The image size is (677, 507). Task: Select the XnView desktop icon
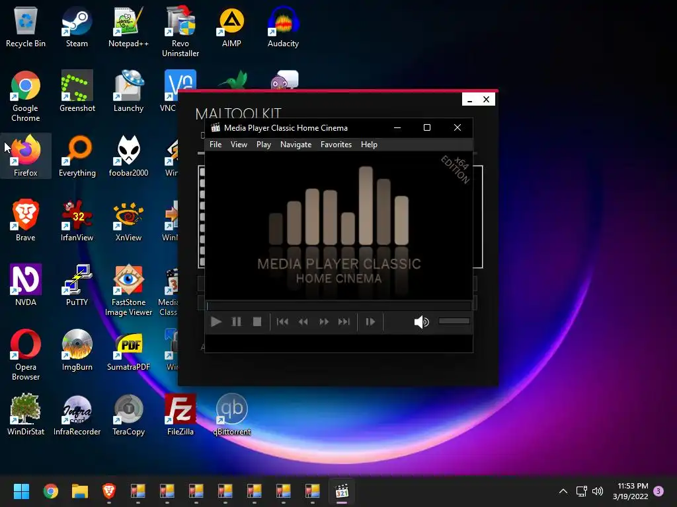(x=128, y=220)
